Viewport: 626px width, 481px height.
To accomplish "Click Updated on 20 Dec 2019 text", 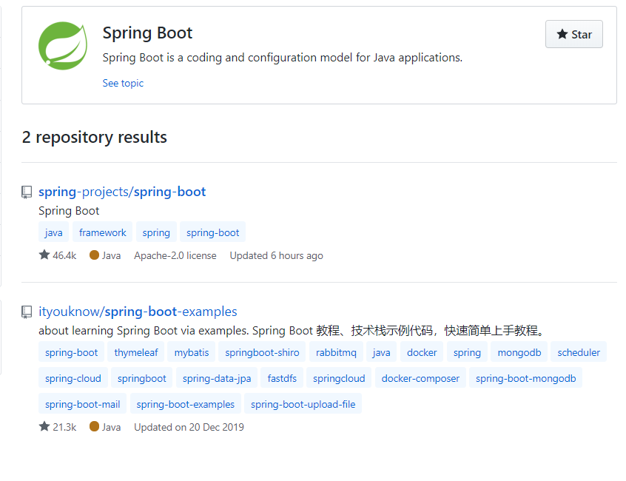I will coord(189,427).
